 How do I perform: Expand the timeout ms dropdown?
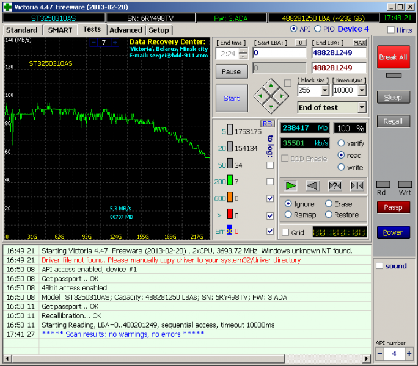362,90
